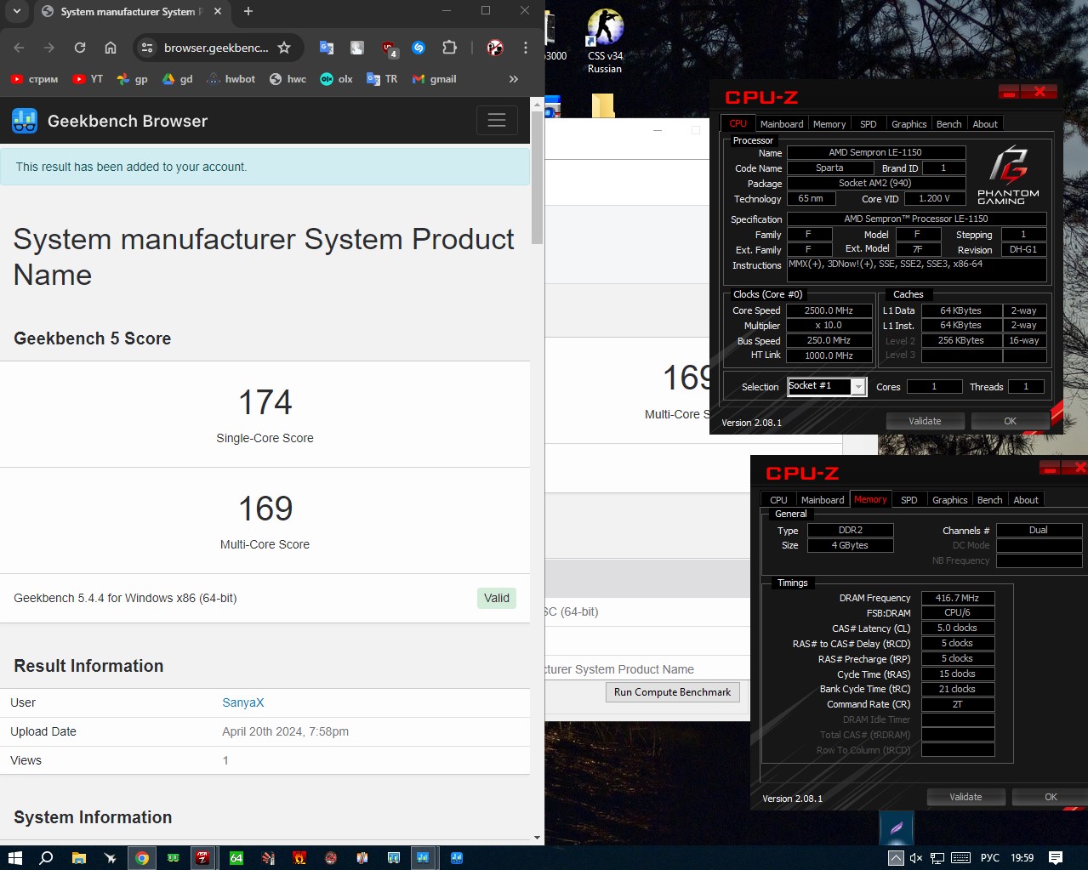Screen dimensions: 1088x870
Task: Open the YT bookmark
Action: (x=88, y=79)
